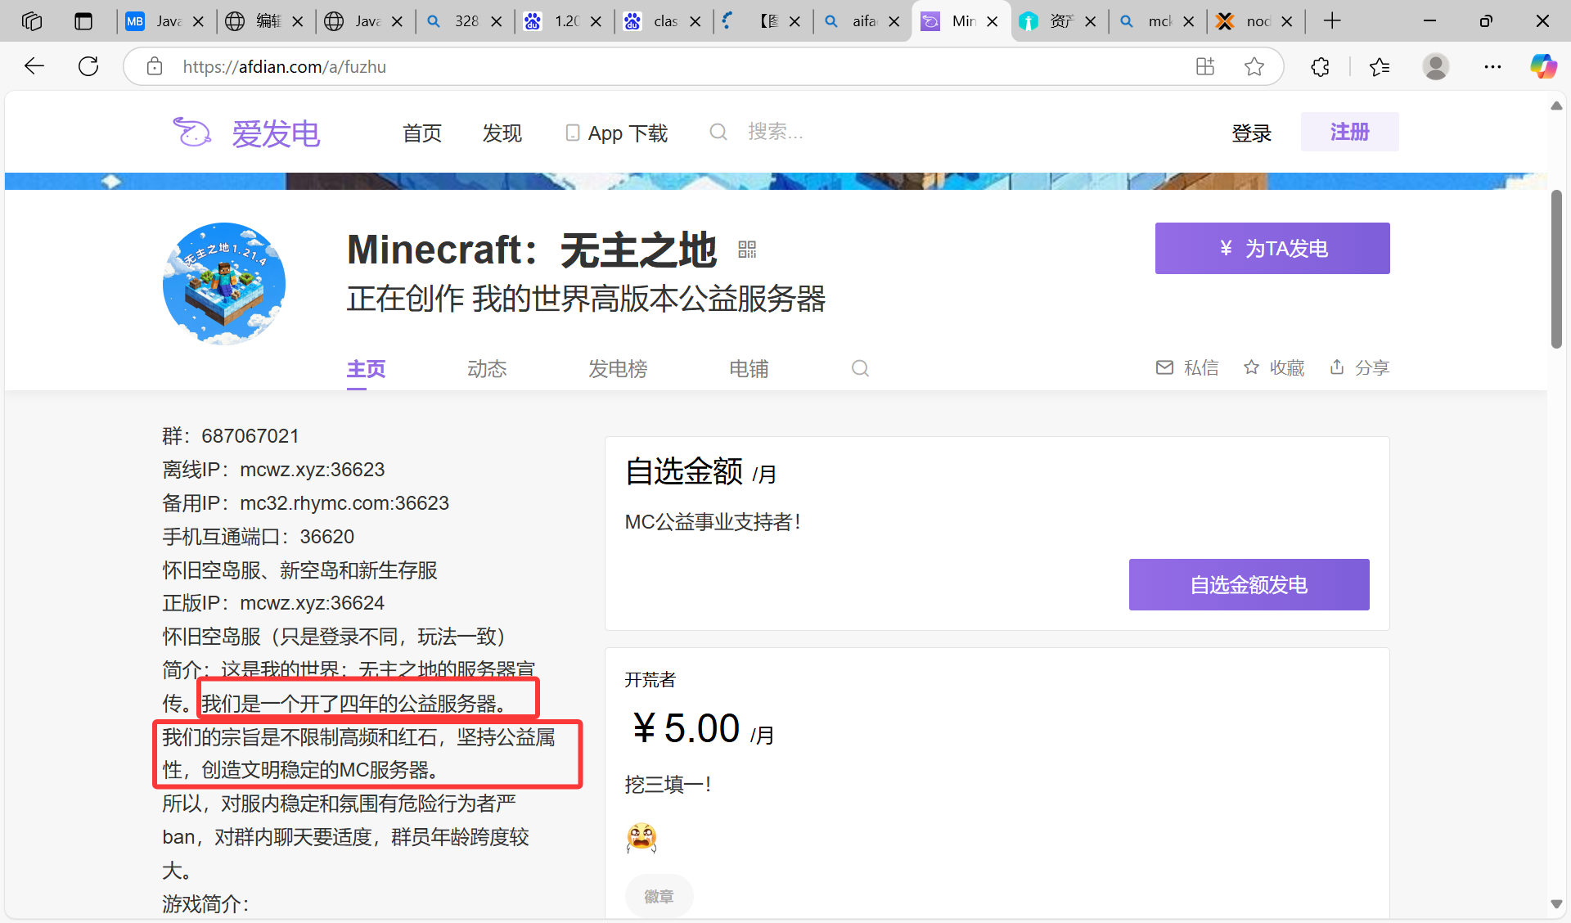The image size is (1571, 923).
Task: View site info via lock icon
Action: (155, 66)
